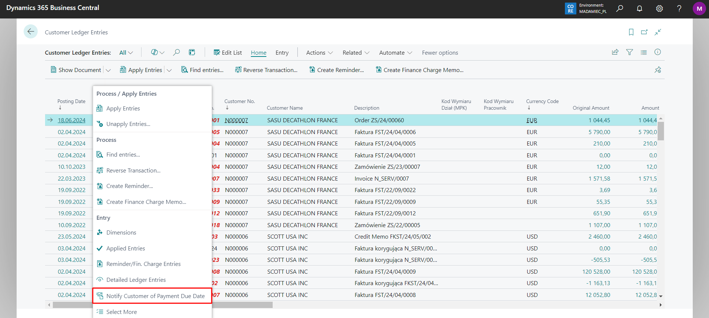Switch to the Entry tab
Viewport: 709px width, 318px height.
(x=282, y=53)
